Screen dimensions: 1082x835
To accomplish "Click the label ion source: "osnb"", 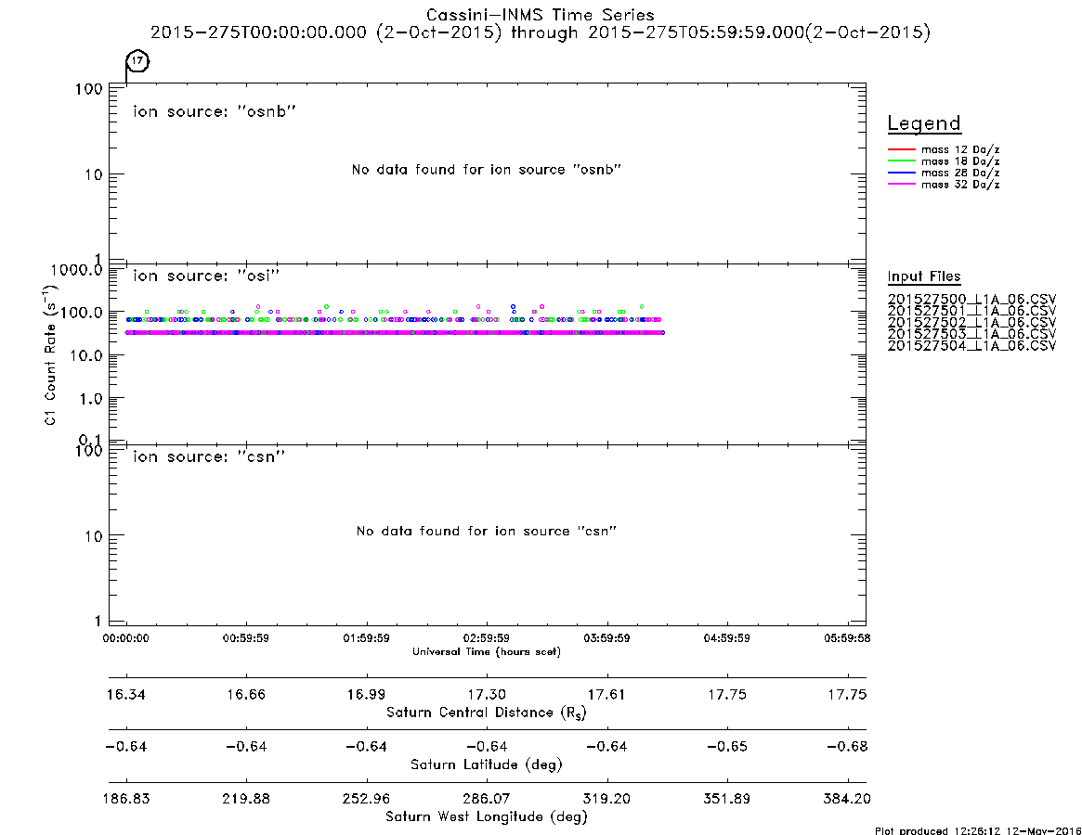I will 215,111.
